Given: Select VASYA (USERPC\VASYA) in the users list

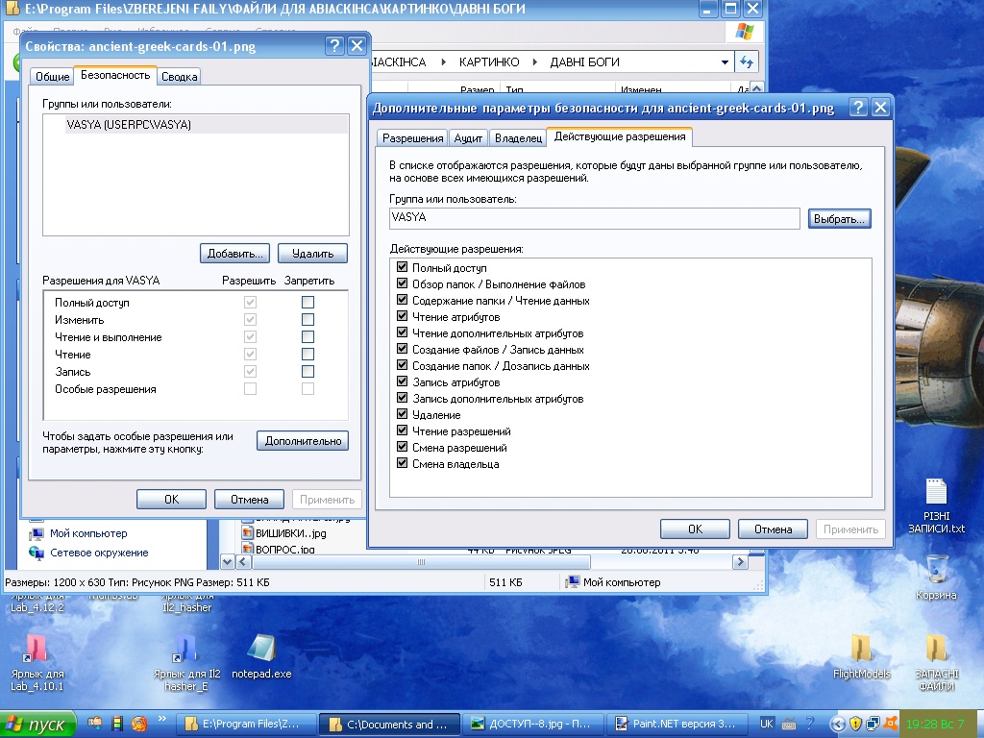Looking at the screenshot, I should (x=129, y=125).
